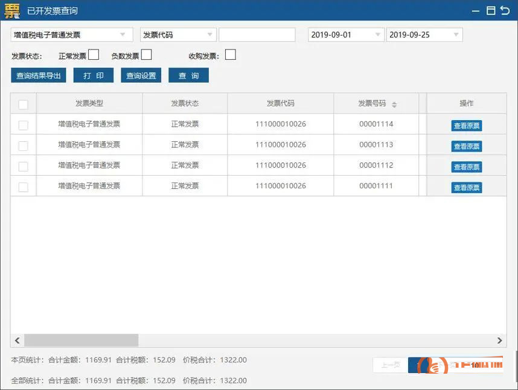The height and width of the screenshot is (390, 518).
Task: Tick the 收购发票 status checkbox
Action: [231, 54]
